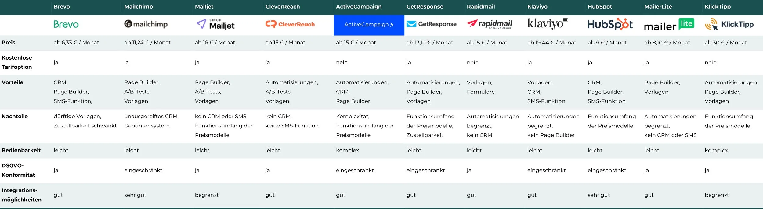The width and height of the screenshot is (763, 209).
Task: Click Rapidmail's 'nein' free plan cell
Action: [473, 62]
